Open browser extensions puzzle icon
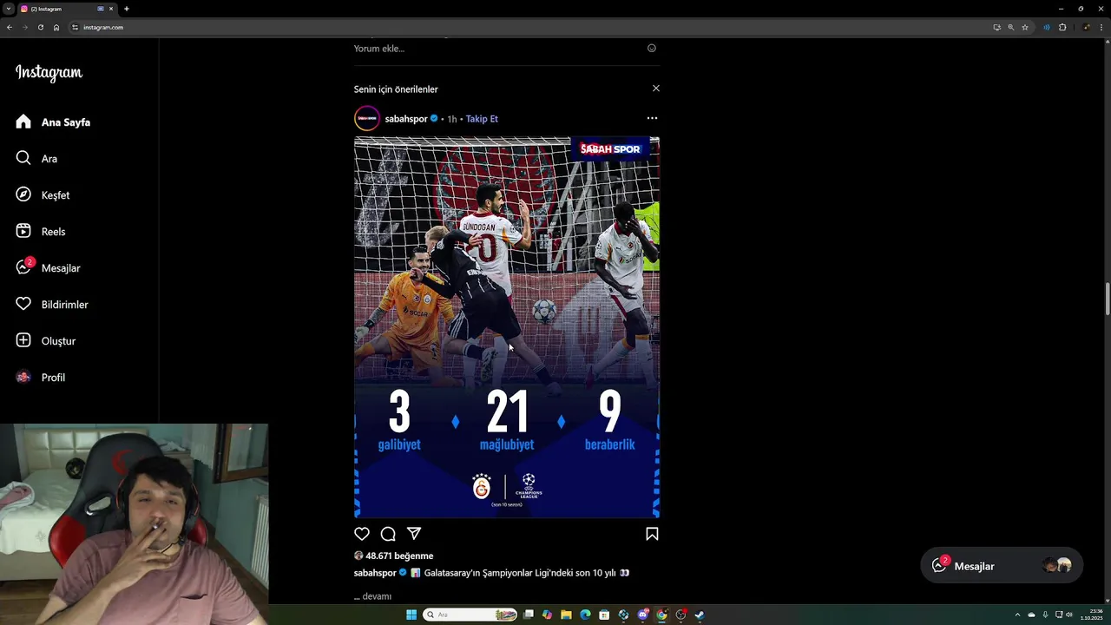1111x625 pixels. tap(1062, 27)
